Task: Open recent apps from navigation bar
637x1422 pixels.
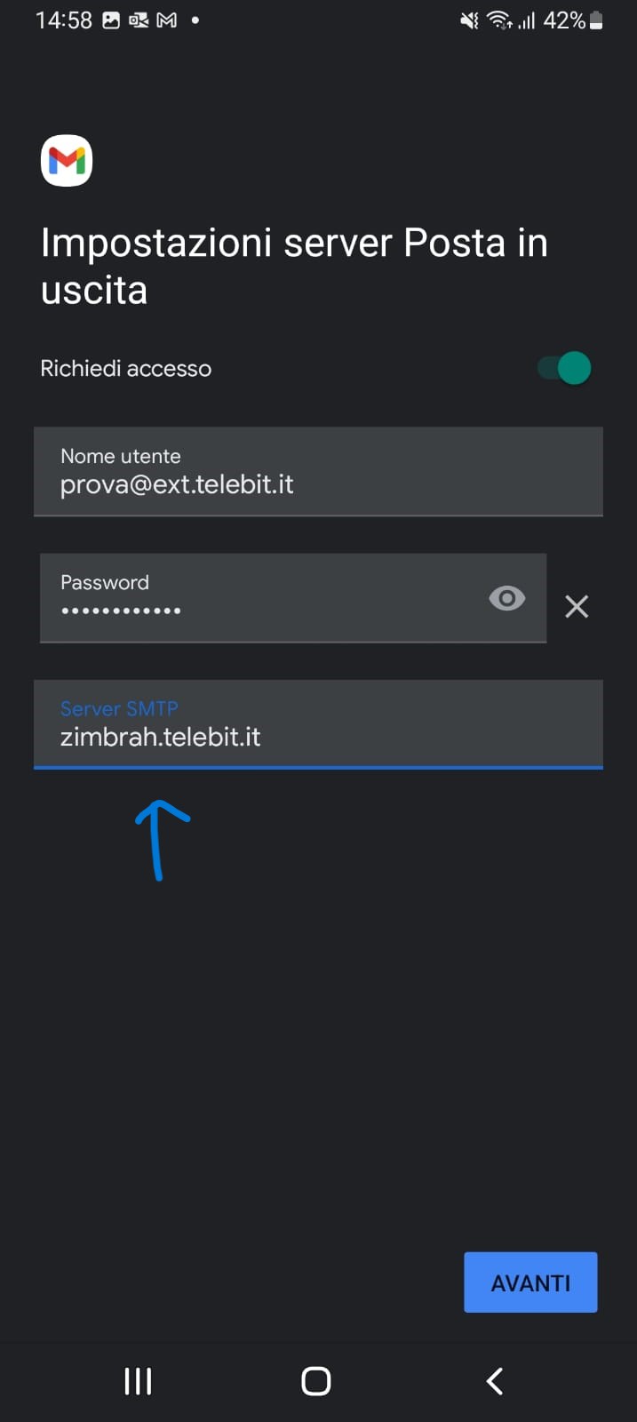Action: 138,1380
